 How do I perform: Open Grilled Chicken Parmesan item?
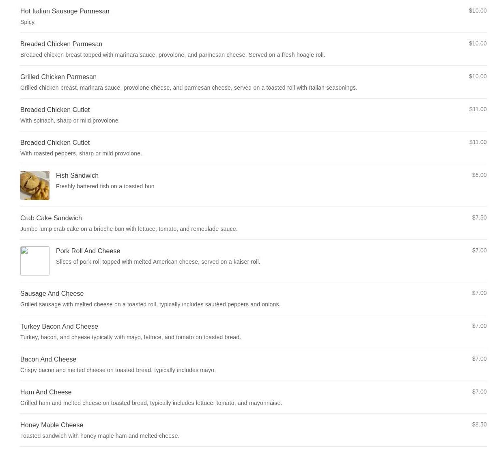254,82
